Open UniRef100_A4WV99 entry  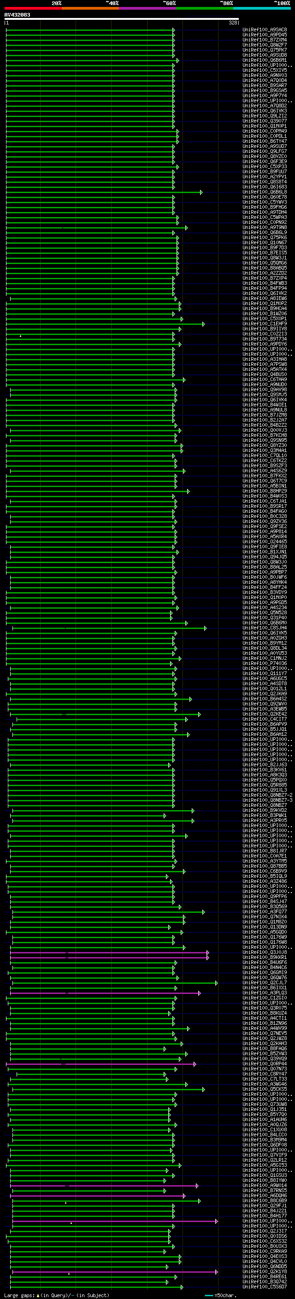tap(265, 1029)
